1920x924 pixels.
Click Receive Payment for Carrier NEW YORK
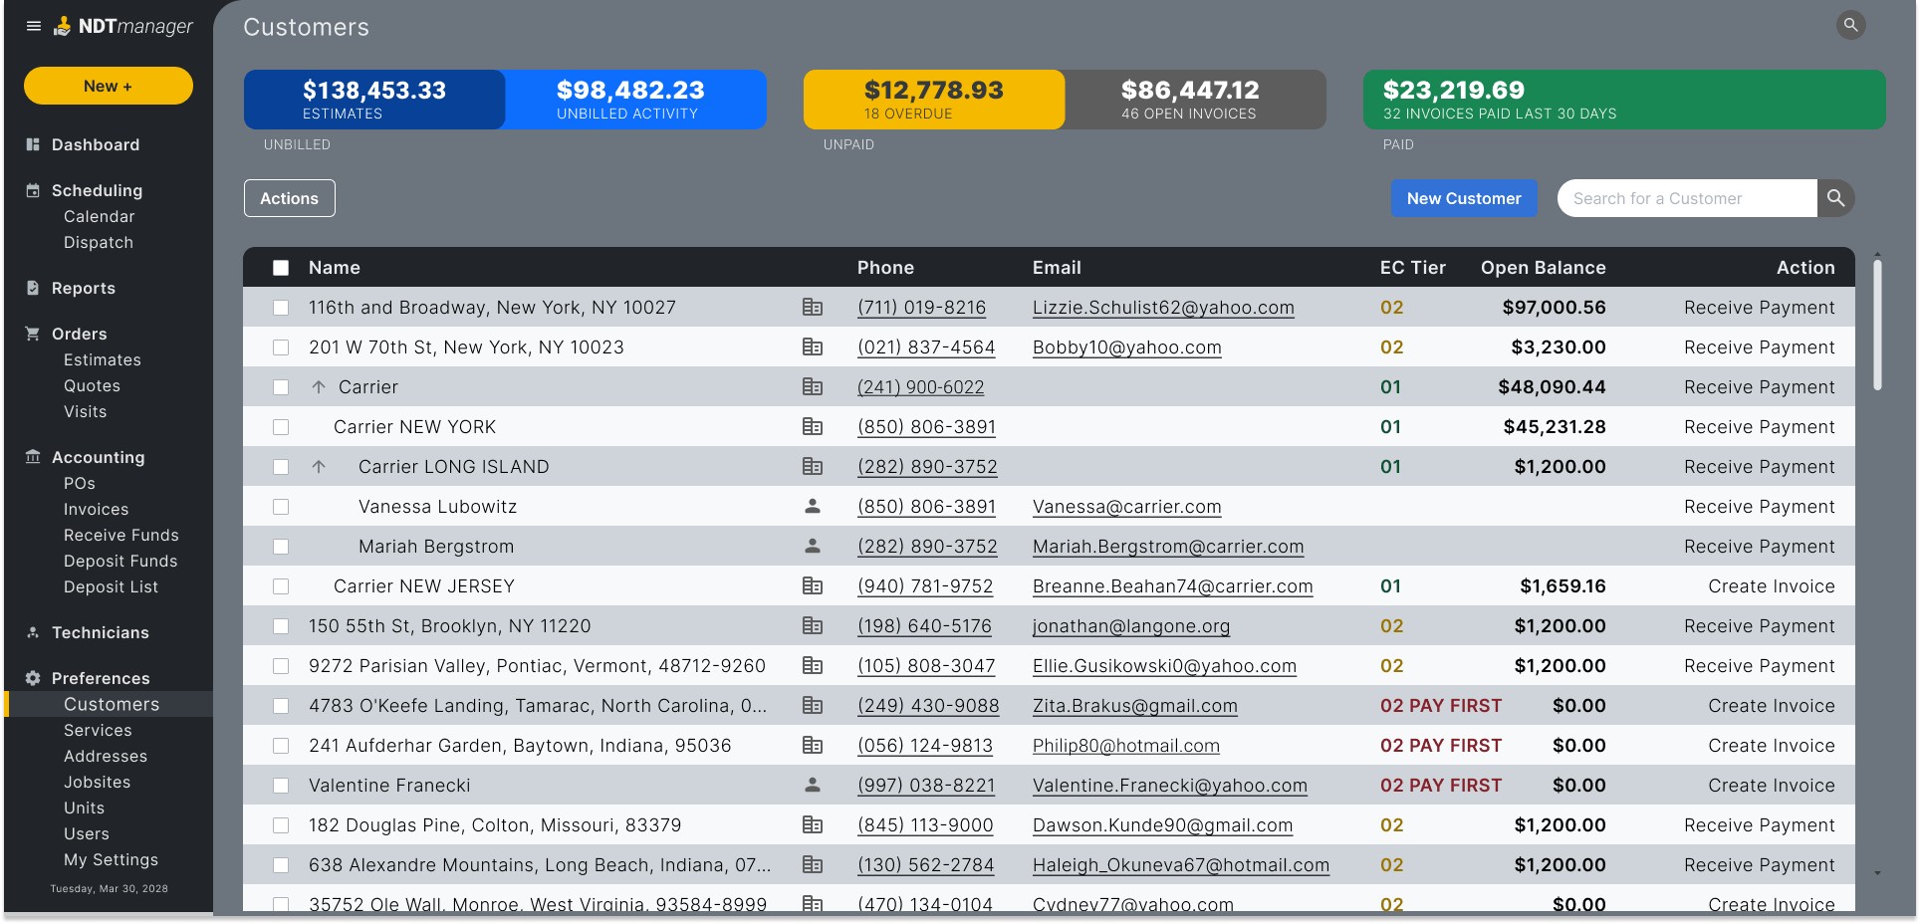1760,426
